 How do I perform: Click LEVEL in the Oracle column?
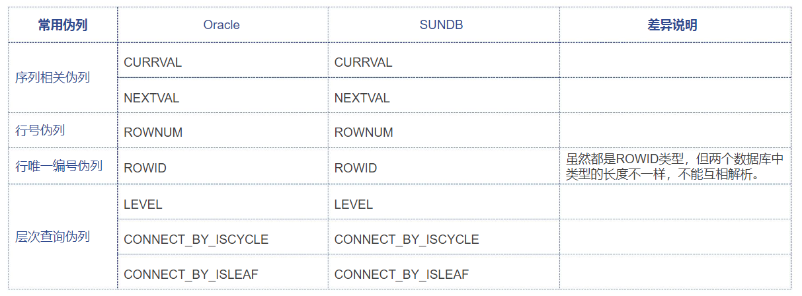click(143, 204)
